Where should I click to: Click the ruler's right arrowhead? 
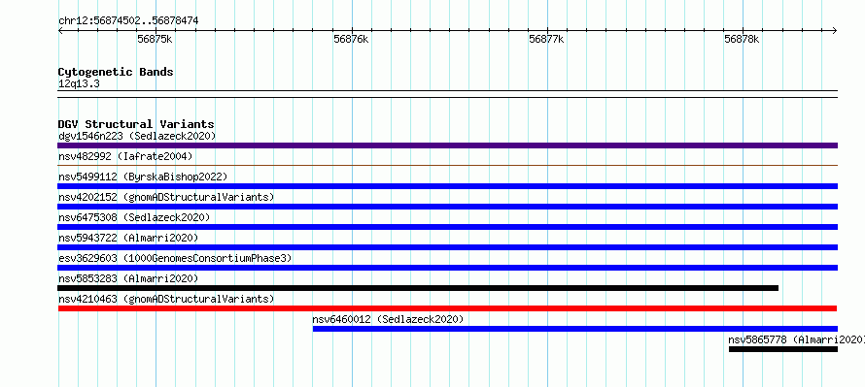tap(835, 30)
